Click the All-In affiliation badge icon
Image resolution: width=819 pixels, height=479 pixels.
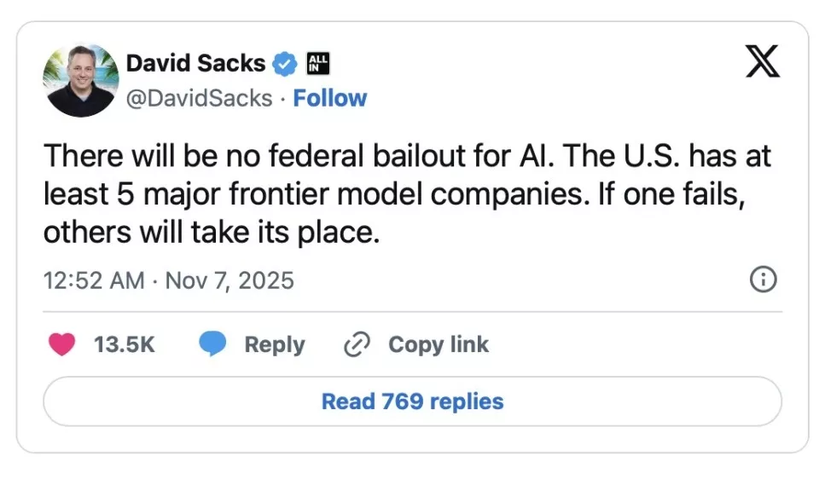click(x=318, y=62)
